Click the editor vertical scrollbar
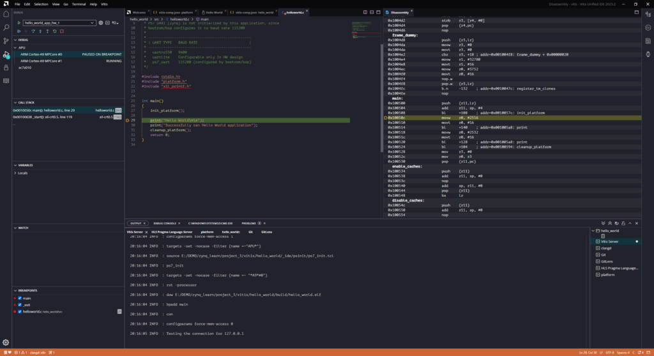654x356 pixels. (381, 98)
